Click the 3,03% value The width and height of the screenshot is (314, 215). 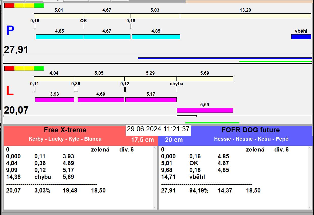[42, 190]
